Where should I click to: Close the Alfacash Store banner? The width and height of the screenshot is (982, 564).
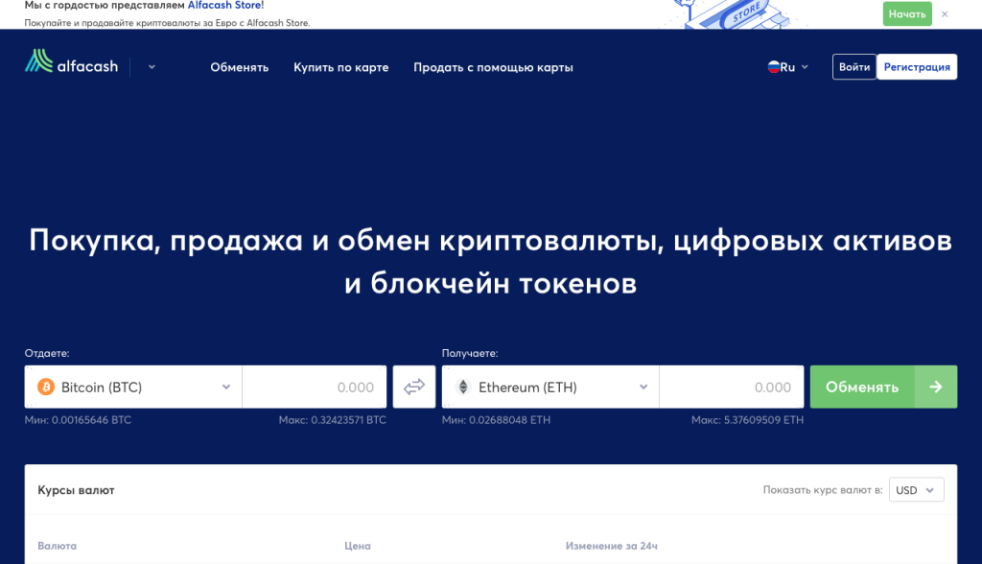945,13
